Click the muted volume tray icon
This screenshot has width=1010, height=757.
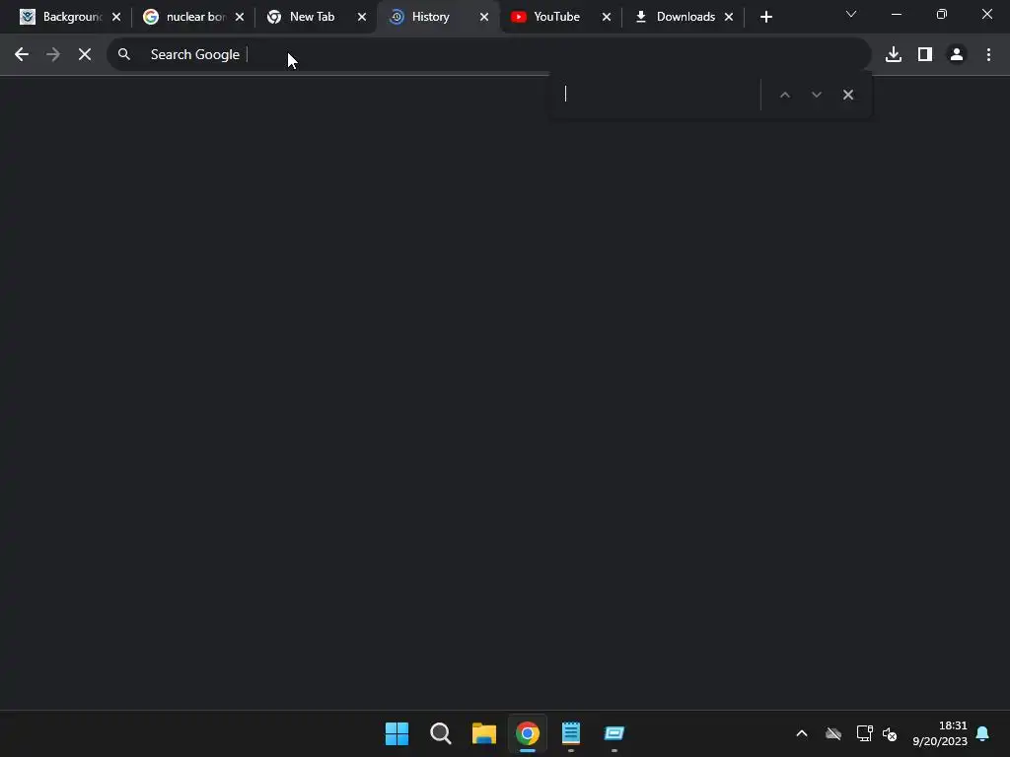[x=890, y=733]
